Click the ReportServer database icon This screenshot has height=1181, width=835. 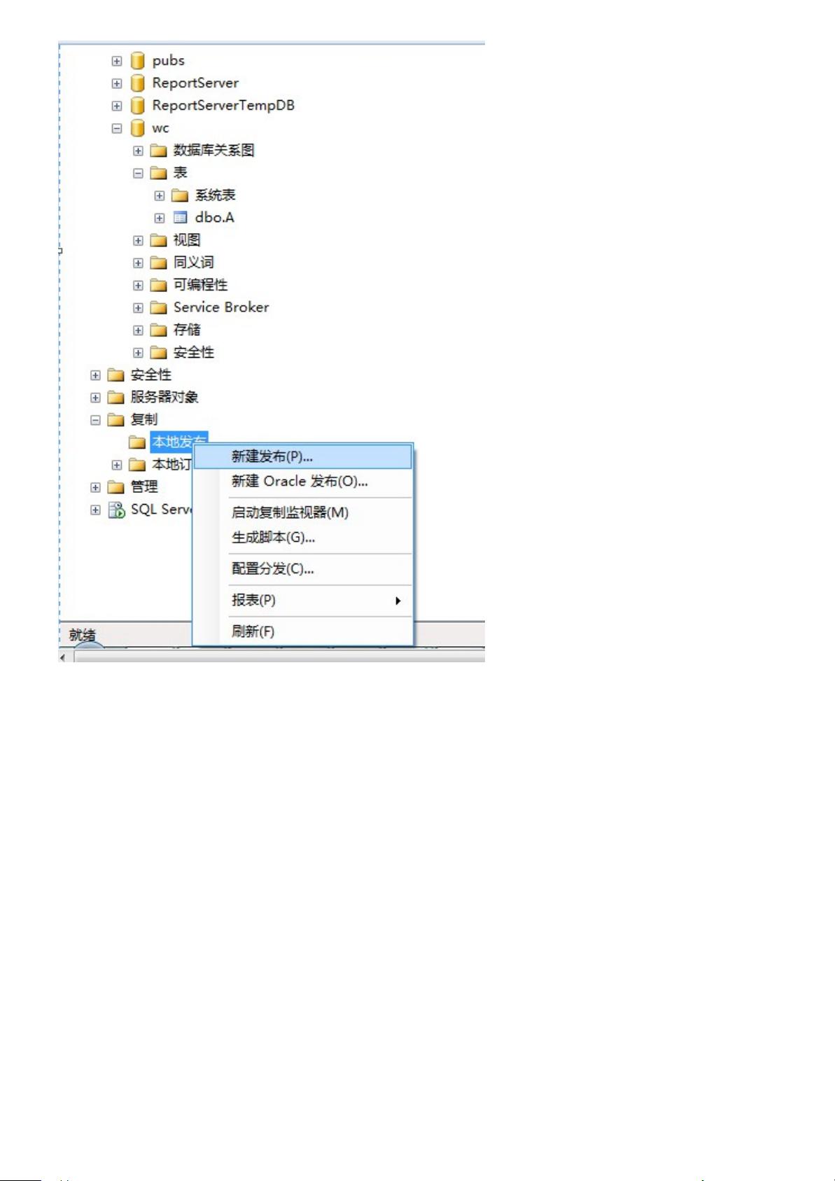pyautogui.click(x=138, y=83)
